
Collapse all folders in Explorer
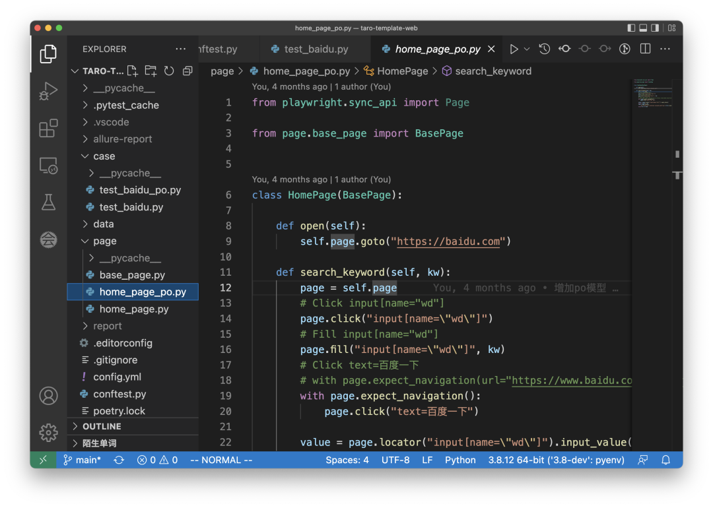point(187,71)
